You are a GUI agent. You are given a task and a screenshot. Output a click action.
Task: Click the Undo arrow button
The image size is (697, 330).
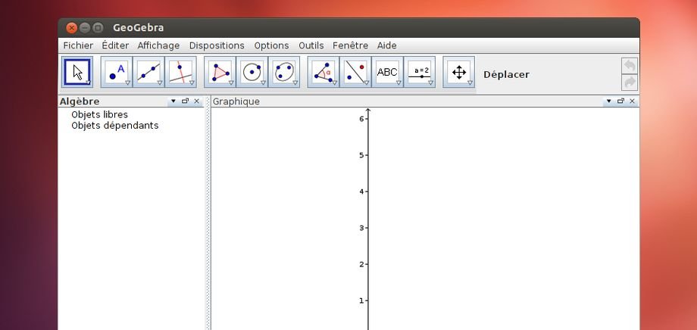629,66
